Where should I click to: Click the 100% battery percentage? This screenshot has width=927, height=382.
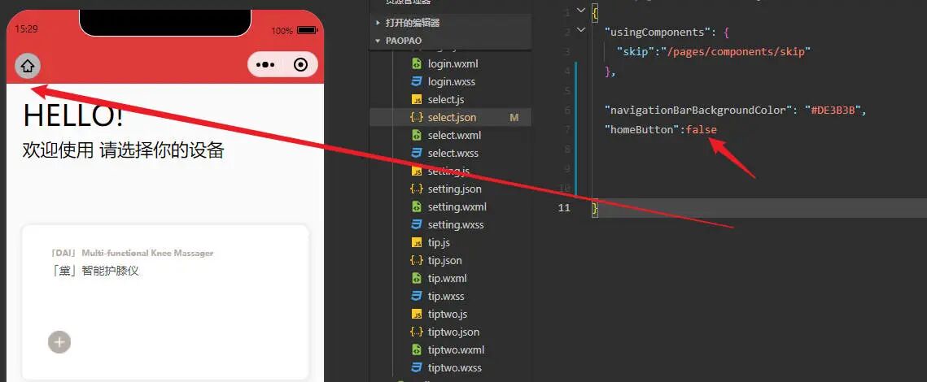point(282,31)
